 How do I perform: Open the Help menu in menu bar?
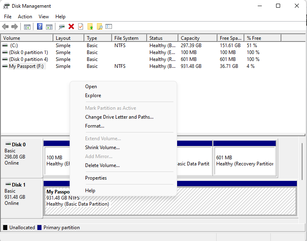(60, 17)
